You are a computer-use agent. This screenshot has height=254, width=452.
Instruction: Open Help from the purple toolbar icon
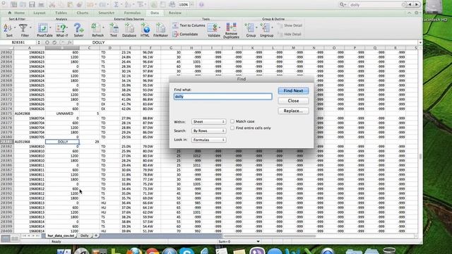(201, 4)
